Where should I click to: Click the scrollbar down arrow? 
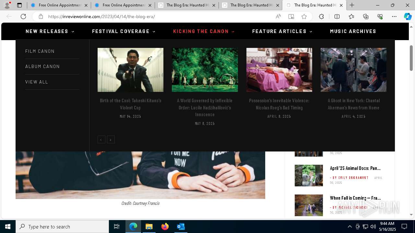click(411, 215)
